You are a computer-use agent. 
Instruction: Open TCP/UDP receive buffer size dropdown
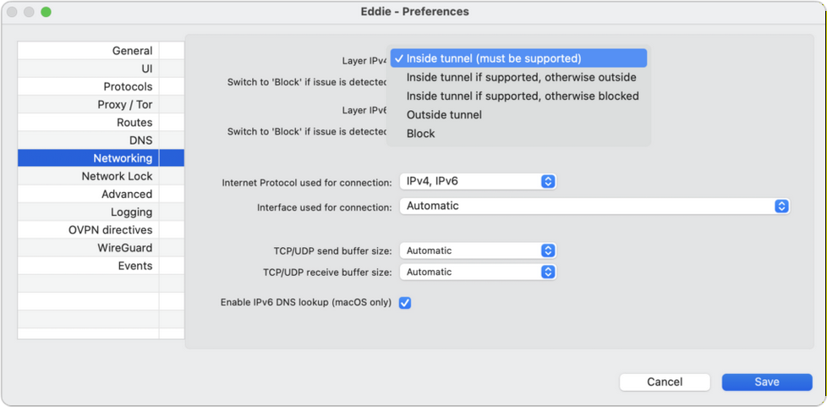coord(548,272)
